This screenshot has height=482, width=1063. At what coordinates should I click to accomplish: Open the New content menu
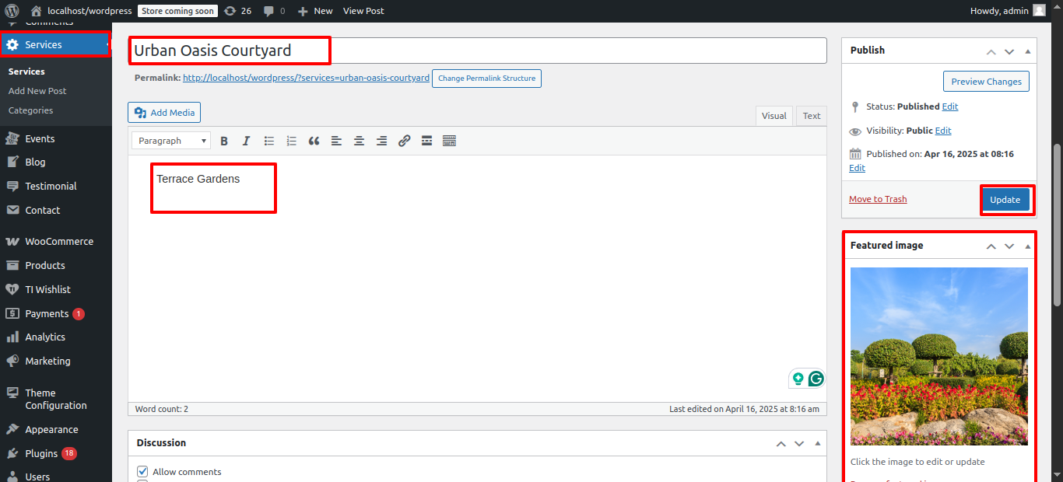click(x=315, y=11)
